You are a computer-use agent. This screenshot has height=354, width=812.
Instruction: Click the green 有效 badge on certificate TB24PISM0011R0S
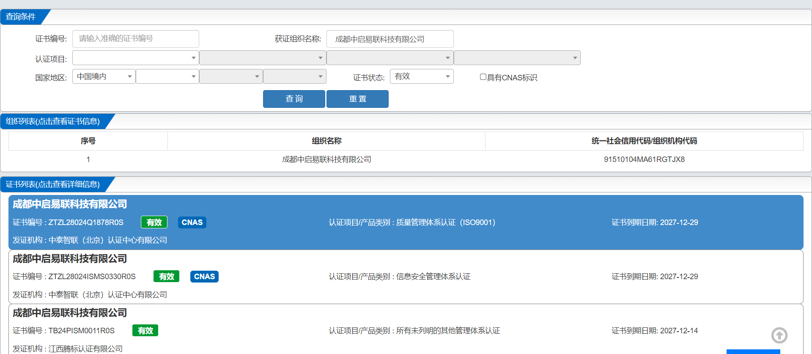coord(145,331)
